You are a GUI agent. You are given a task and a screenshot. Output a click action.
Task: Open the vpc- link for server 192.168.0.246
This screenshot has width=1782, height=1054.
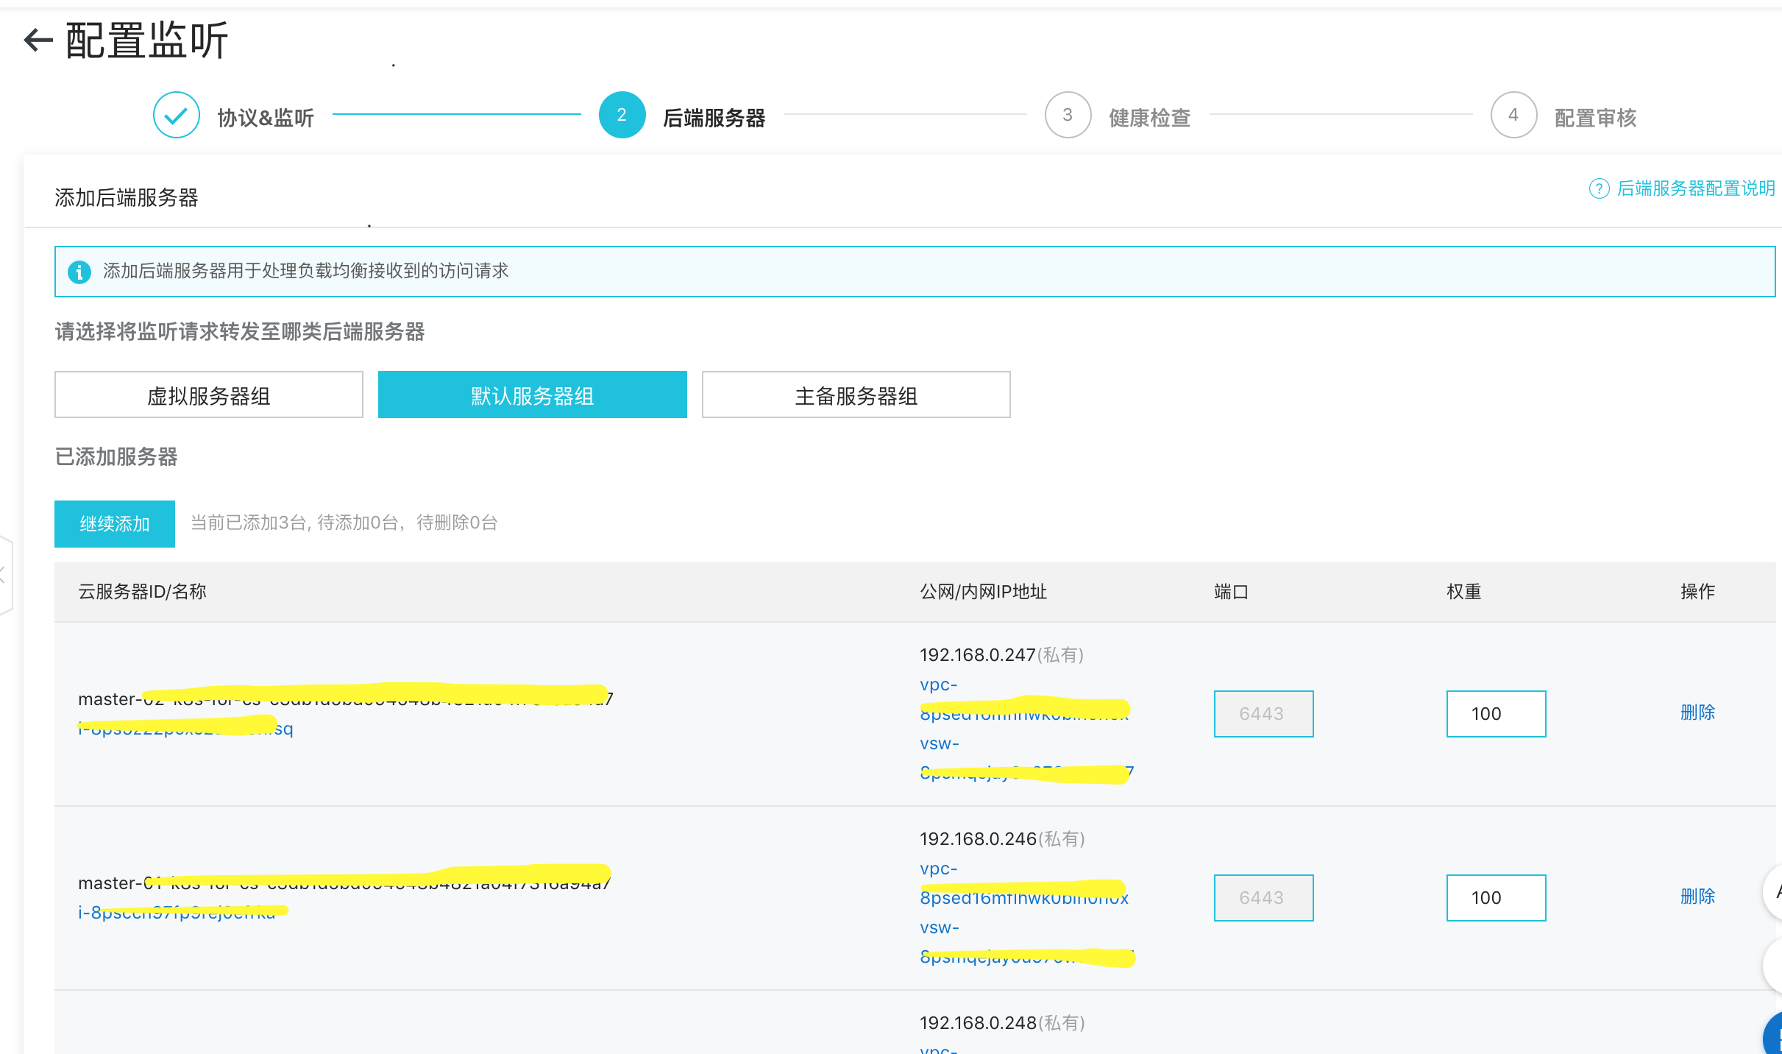[1024, 883]
